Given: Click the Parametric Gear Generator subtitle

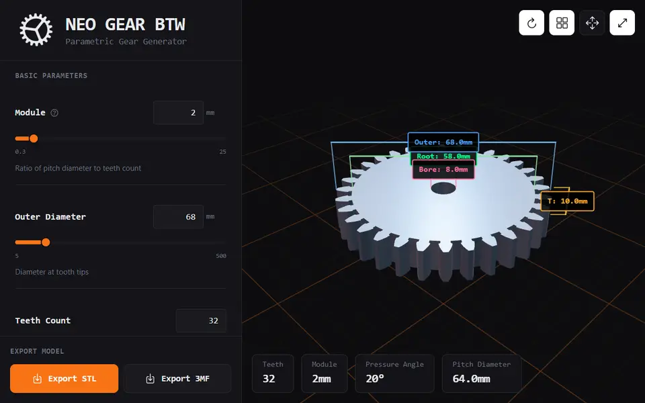Looking at the screenshot, I should pos(126,42).
